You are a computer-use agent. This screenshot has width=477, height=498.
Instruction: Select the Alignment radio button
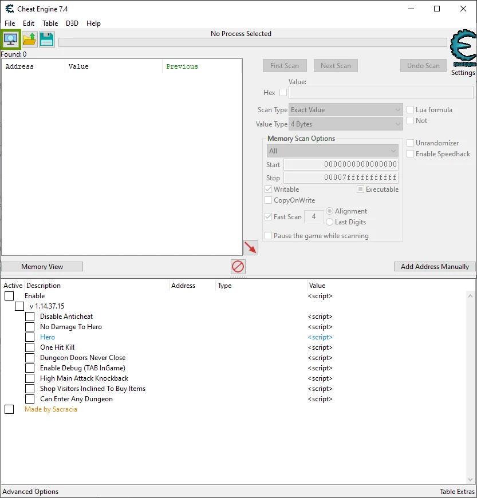[329, 211]
